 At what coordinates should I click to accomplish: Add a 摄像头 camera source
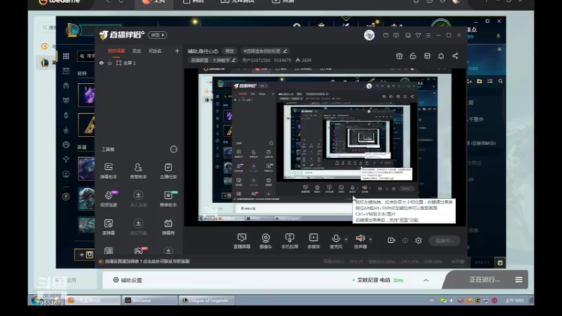pos(266,241)
